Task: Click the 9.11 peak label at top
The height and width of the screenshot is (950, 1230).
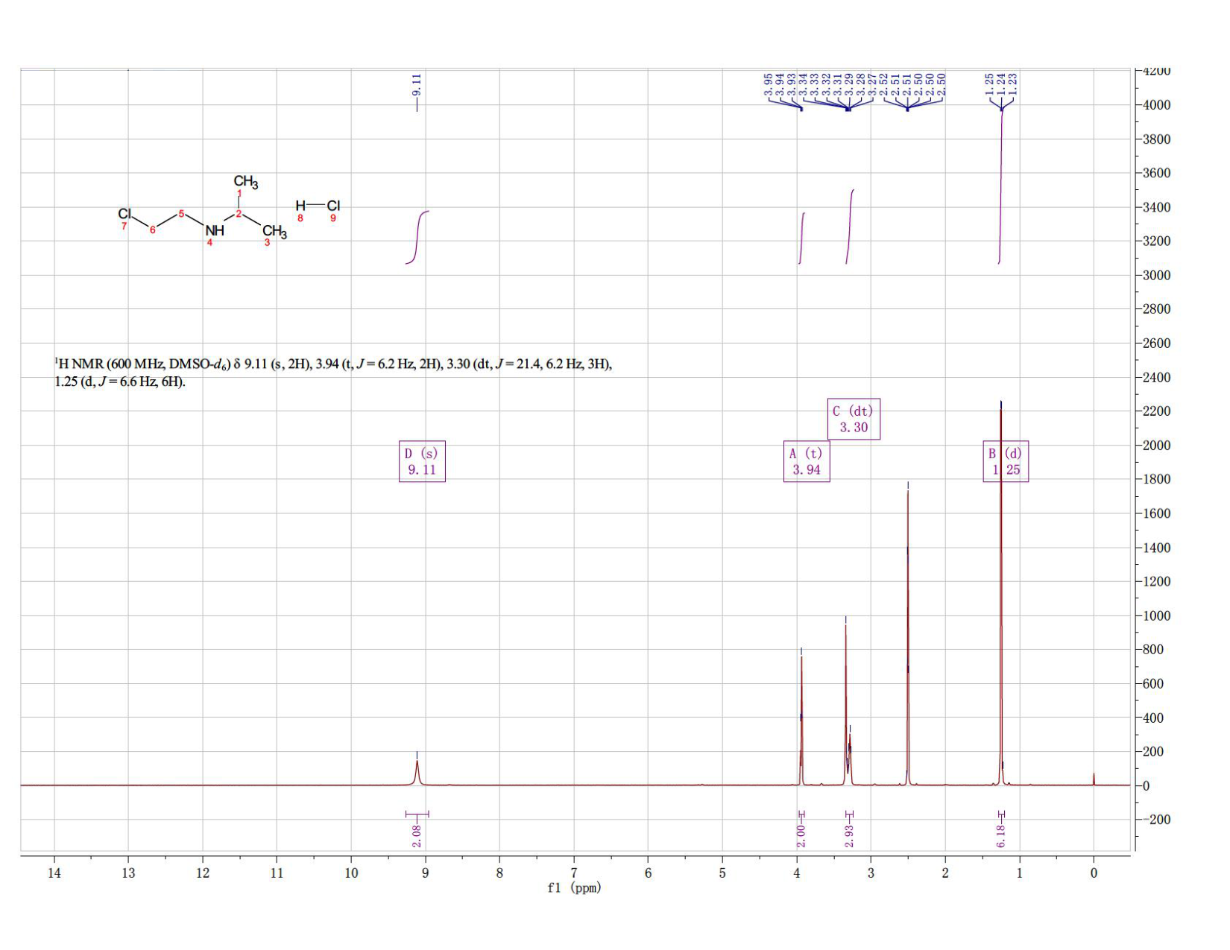Action: point(417,85)
